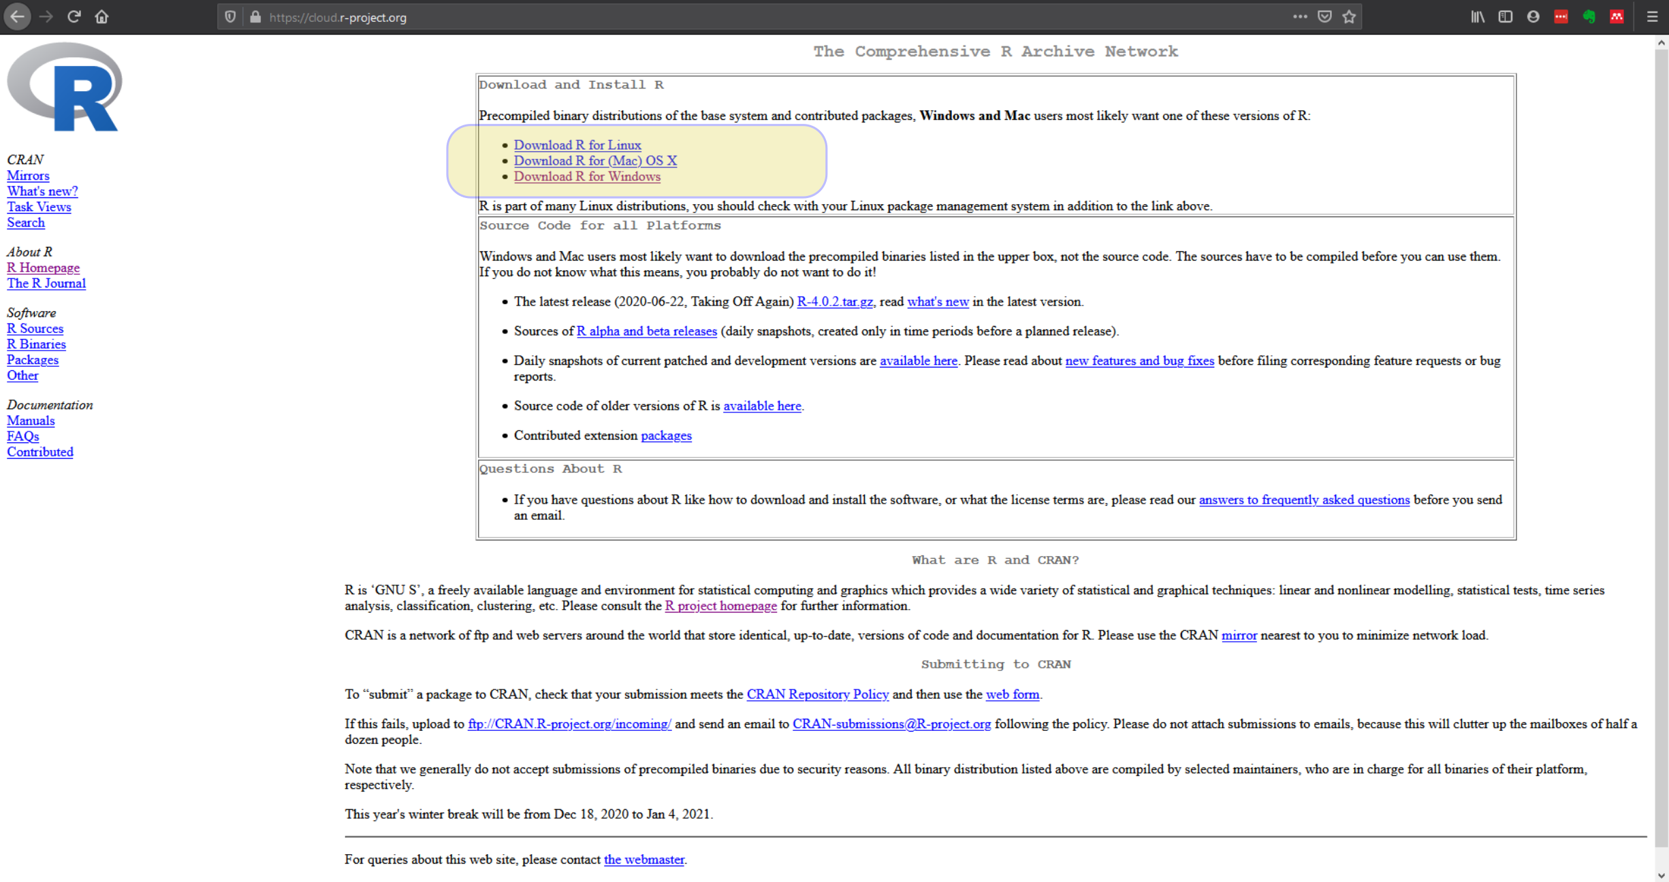
Task: Open The R Journal link
Action: tap(46, 283)
